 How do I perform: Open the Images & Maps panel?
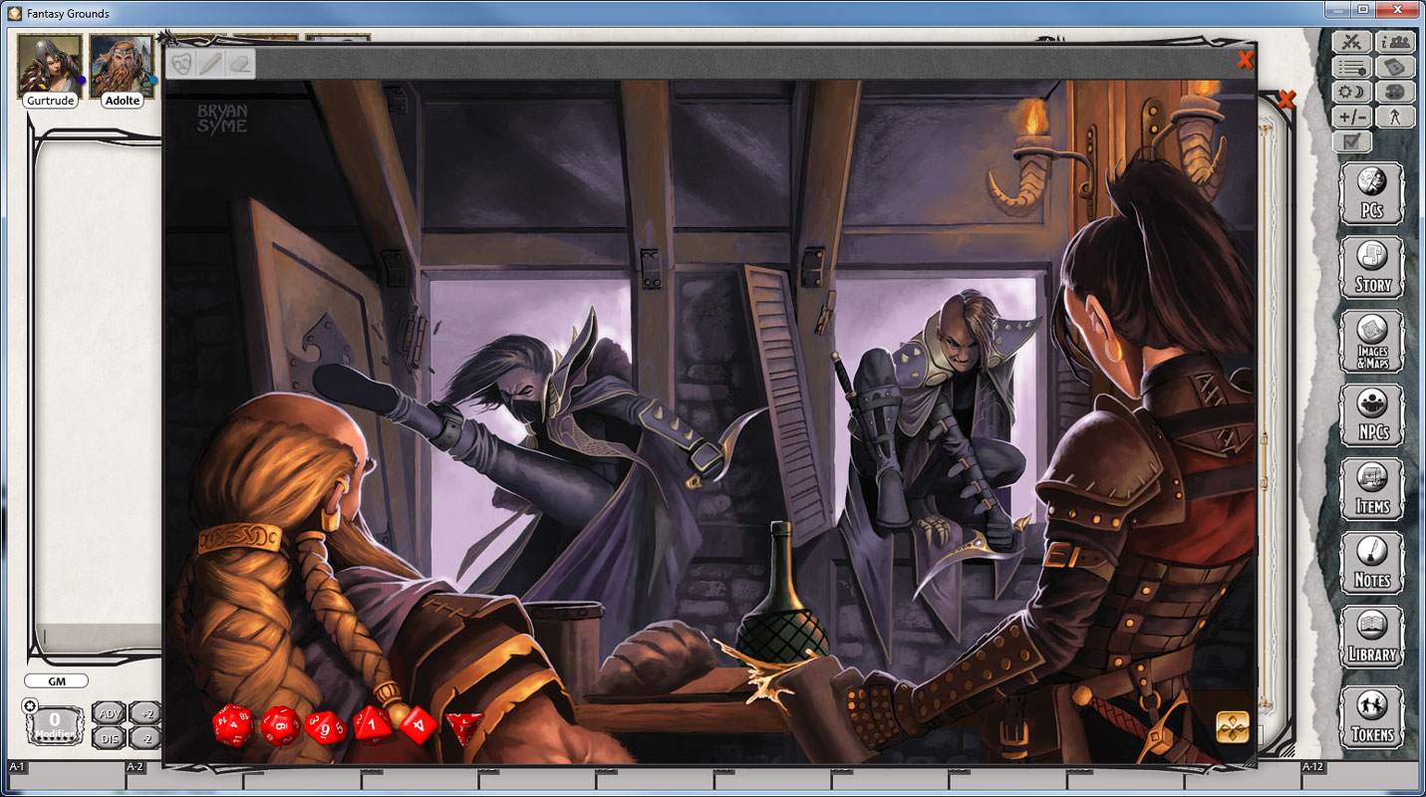point(1372,341)
